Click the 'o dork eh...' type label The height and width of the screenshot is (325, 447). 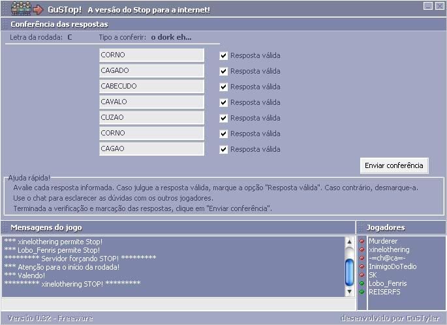click(172, 37)
